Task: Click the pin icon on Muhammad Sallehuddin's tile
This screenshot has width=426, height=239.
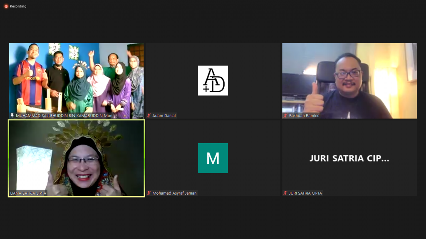Action: [x=12, y=116]
